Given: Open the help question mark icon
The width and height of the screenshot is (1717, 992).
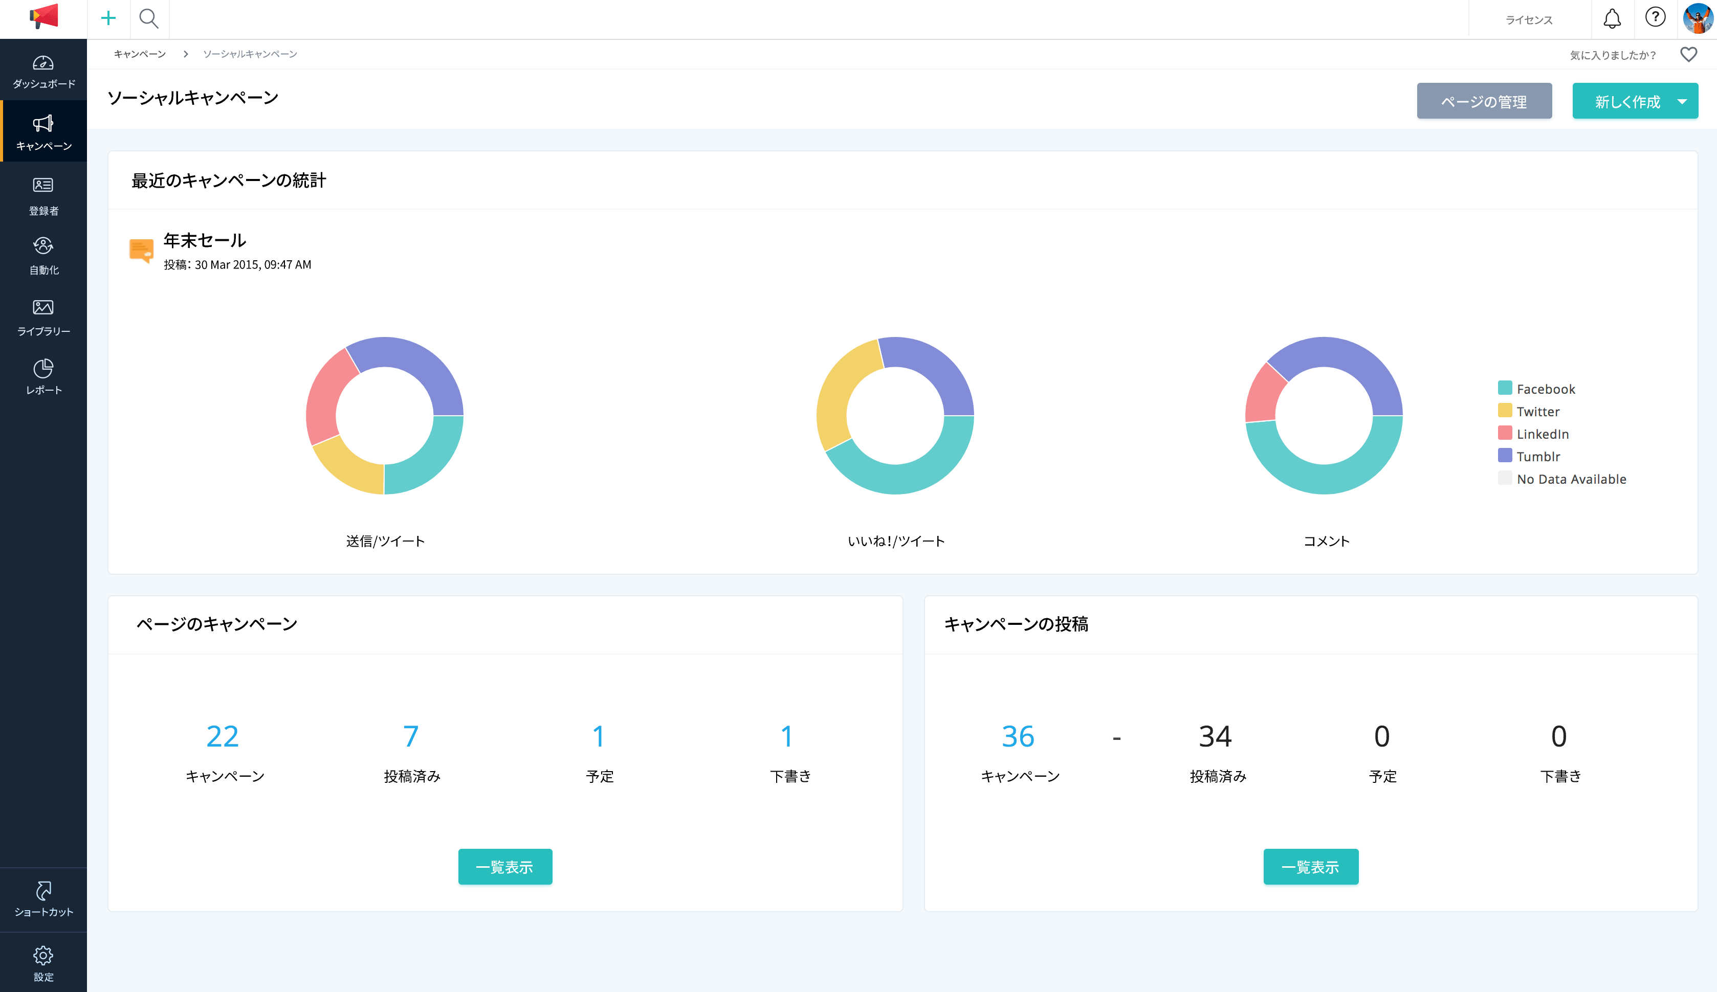Looking at the screenshot, I should point(1655,17).
